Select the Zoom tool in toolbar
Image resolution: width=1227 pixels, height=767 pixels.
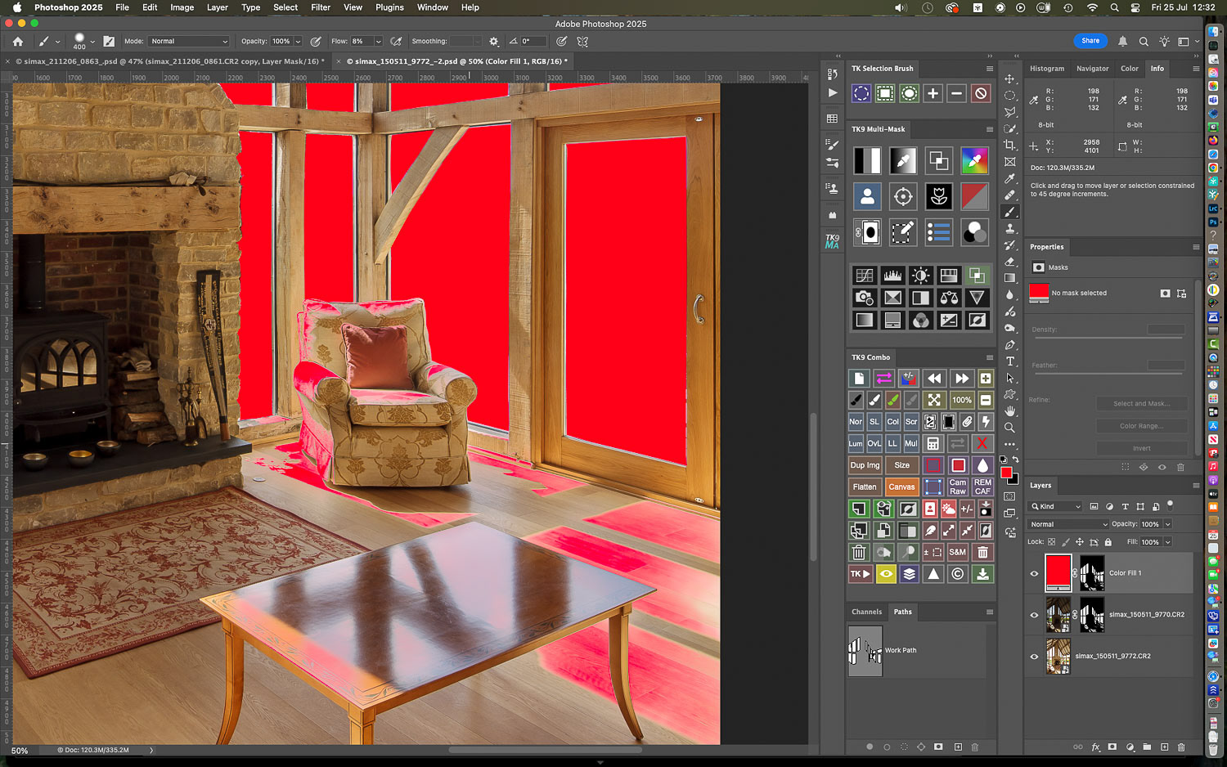1010,428
